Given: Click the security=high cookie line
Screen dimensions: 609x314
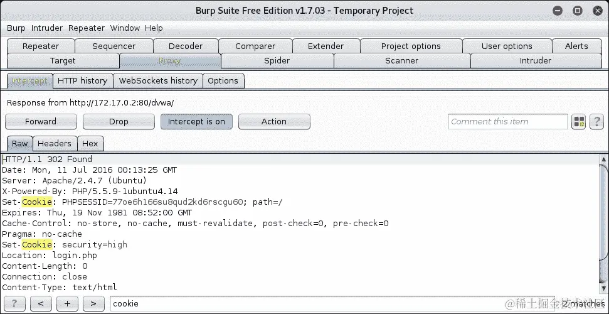Looking at the screenshot, I should point(65,245).
